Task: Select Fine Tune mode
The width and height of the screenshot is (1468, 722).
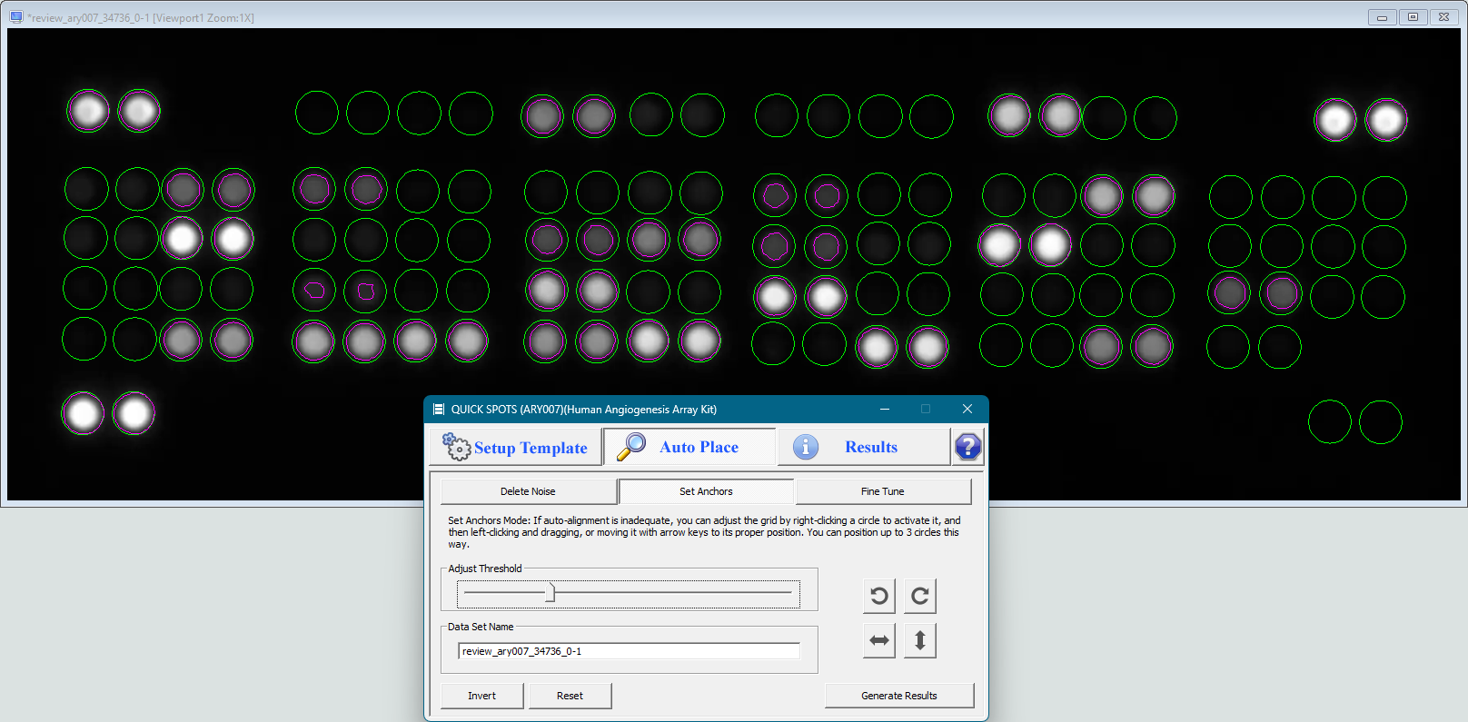Action: (x=883, y=491)
